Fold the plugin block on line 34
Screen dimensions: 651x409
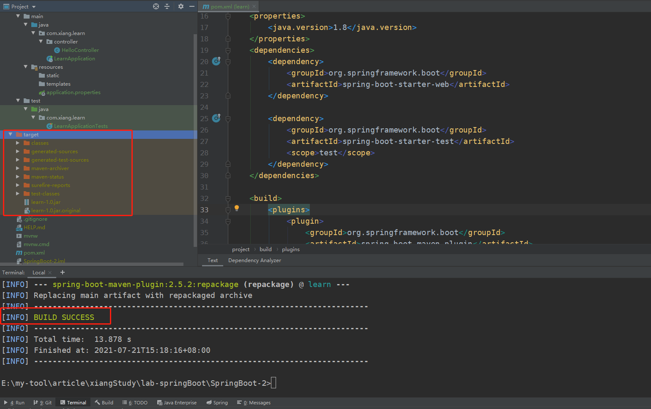tap(228, 221)
